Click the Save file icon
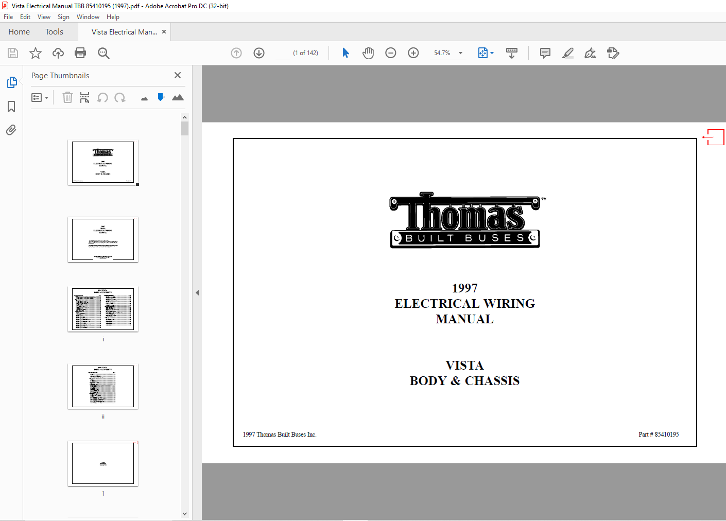 (13, 53)
